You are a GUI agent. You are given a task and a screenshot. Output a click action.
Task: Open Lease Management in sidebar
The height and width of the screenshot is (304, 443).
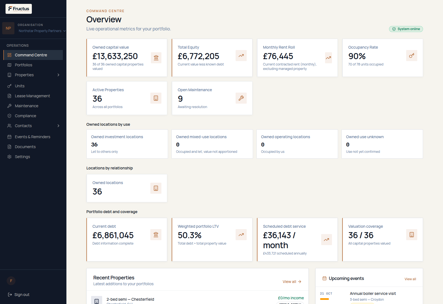pyautogui.click(x=33, y=96)
